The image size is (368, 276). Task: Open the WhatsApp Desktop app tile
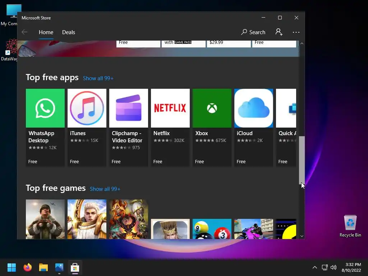(x=45, y=128)
